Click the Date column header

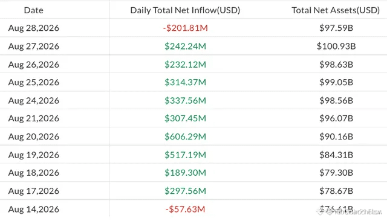point(34,10)
